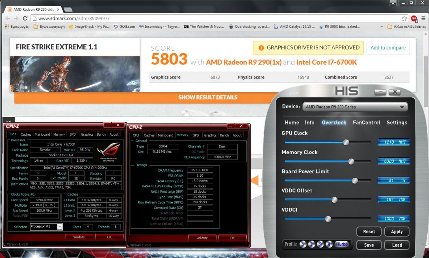
Task: Open Mainboard tab in left CPU-Z window
Action: 42,135
